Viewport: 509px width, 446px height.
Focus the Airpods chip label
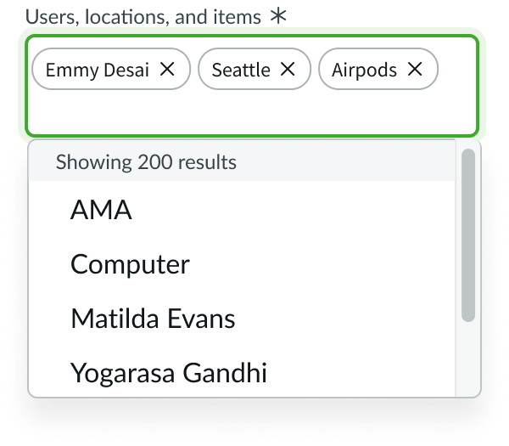[x=364, y=70]
